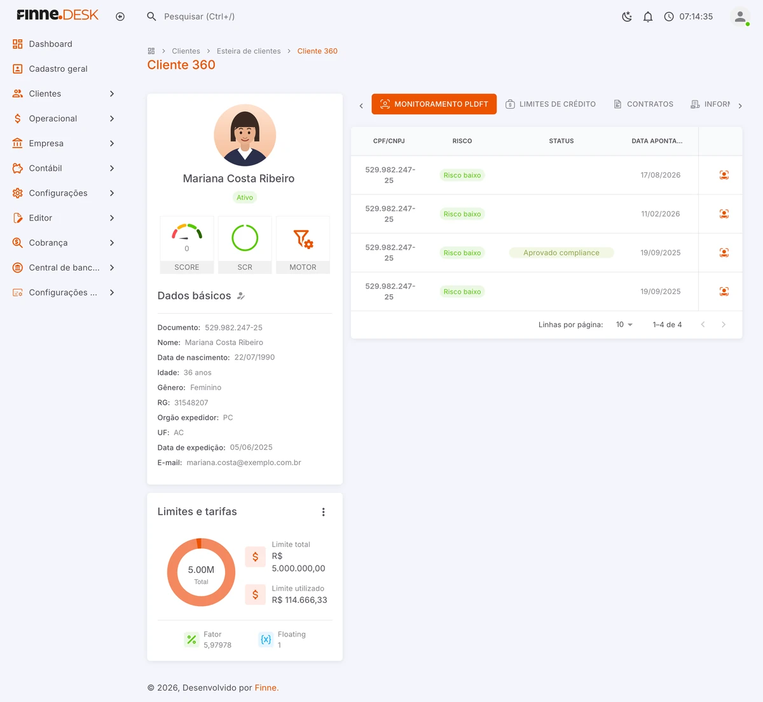Viewport: 763px width, 702px height.
Task: Click the Cobrança search-dollar icon
Action: pos(18,243)
